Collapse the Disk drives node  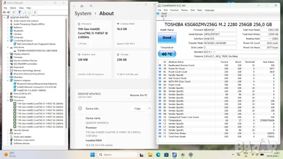pos(8,47)
